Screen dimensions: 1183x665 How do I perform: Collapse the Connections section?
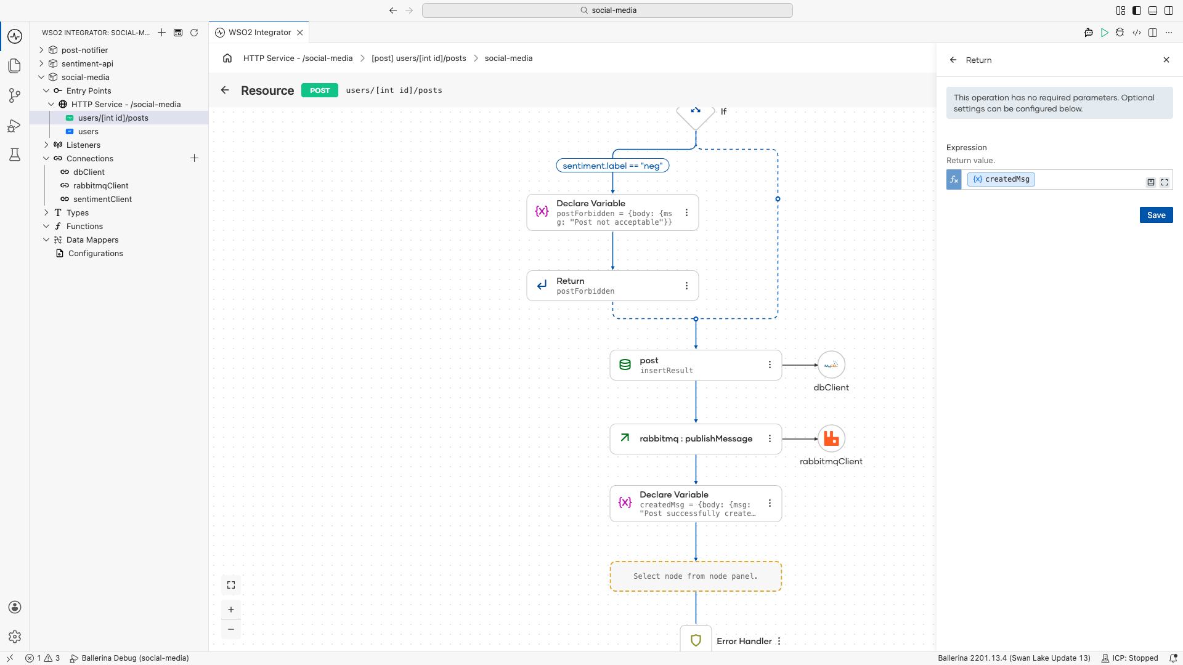46,158
